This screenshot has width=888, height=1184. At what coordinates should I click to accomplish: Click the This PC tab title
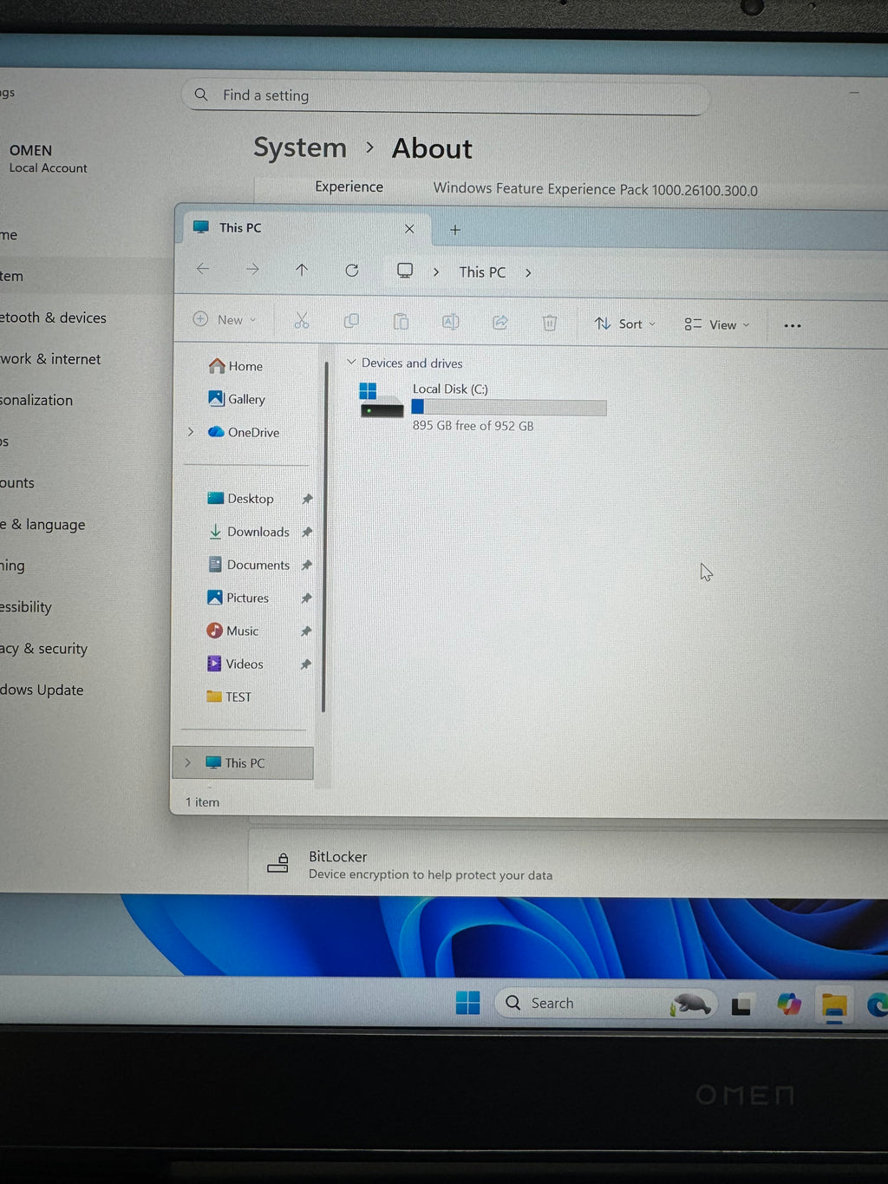point(240,227)
